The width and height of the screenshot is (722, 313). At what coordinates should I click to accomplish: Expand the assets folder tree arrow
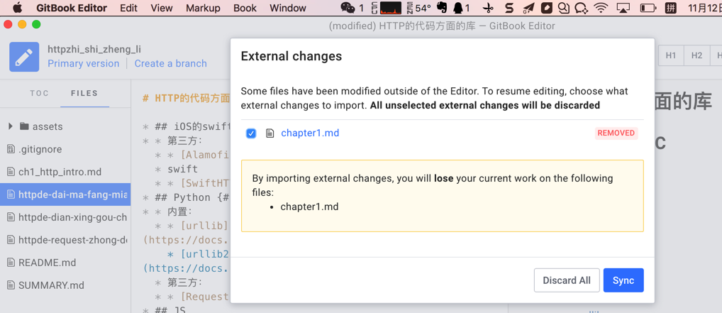coord(11,126)
